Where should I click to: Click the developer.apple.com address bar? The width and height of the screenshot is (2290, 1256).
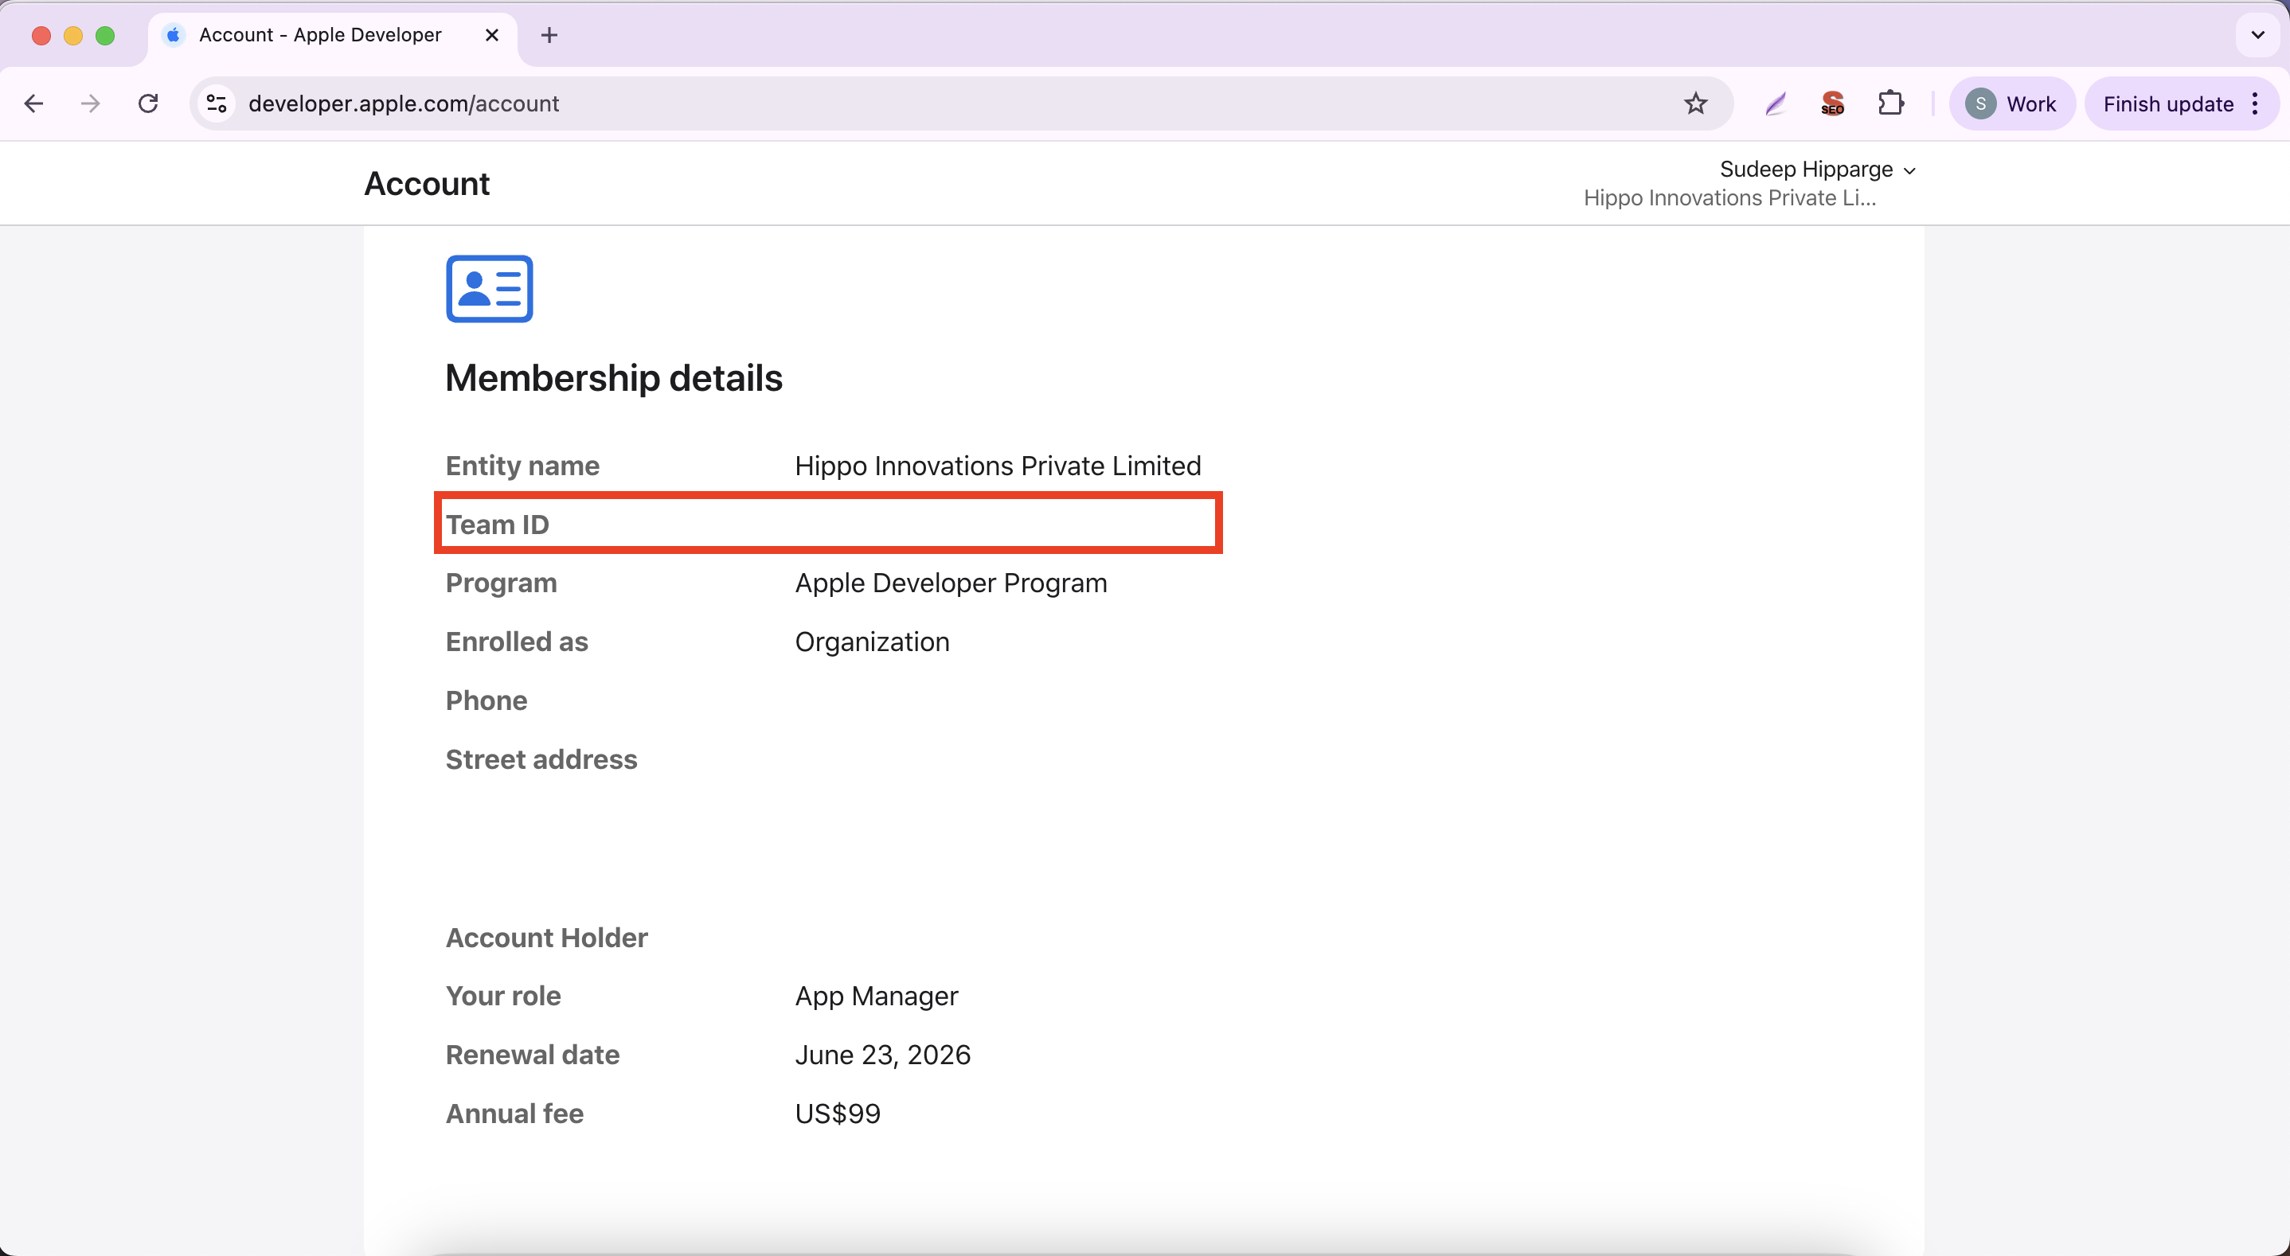889,104
